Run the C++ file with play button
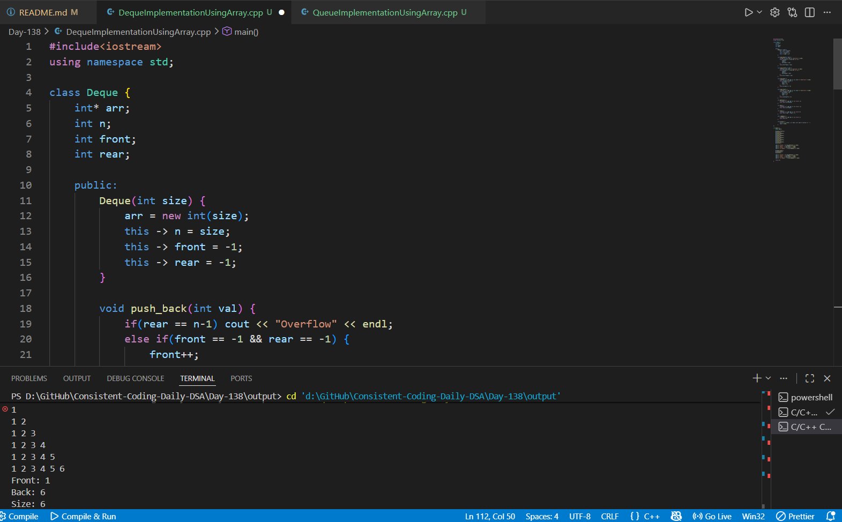 point(748,12)
